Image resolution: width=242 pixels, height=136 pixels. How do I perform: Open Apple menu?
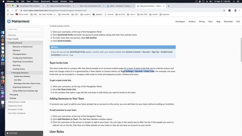click(3, 2)
